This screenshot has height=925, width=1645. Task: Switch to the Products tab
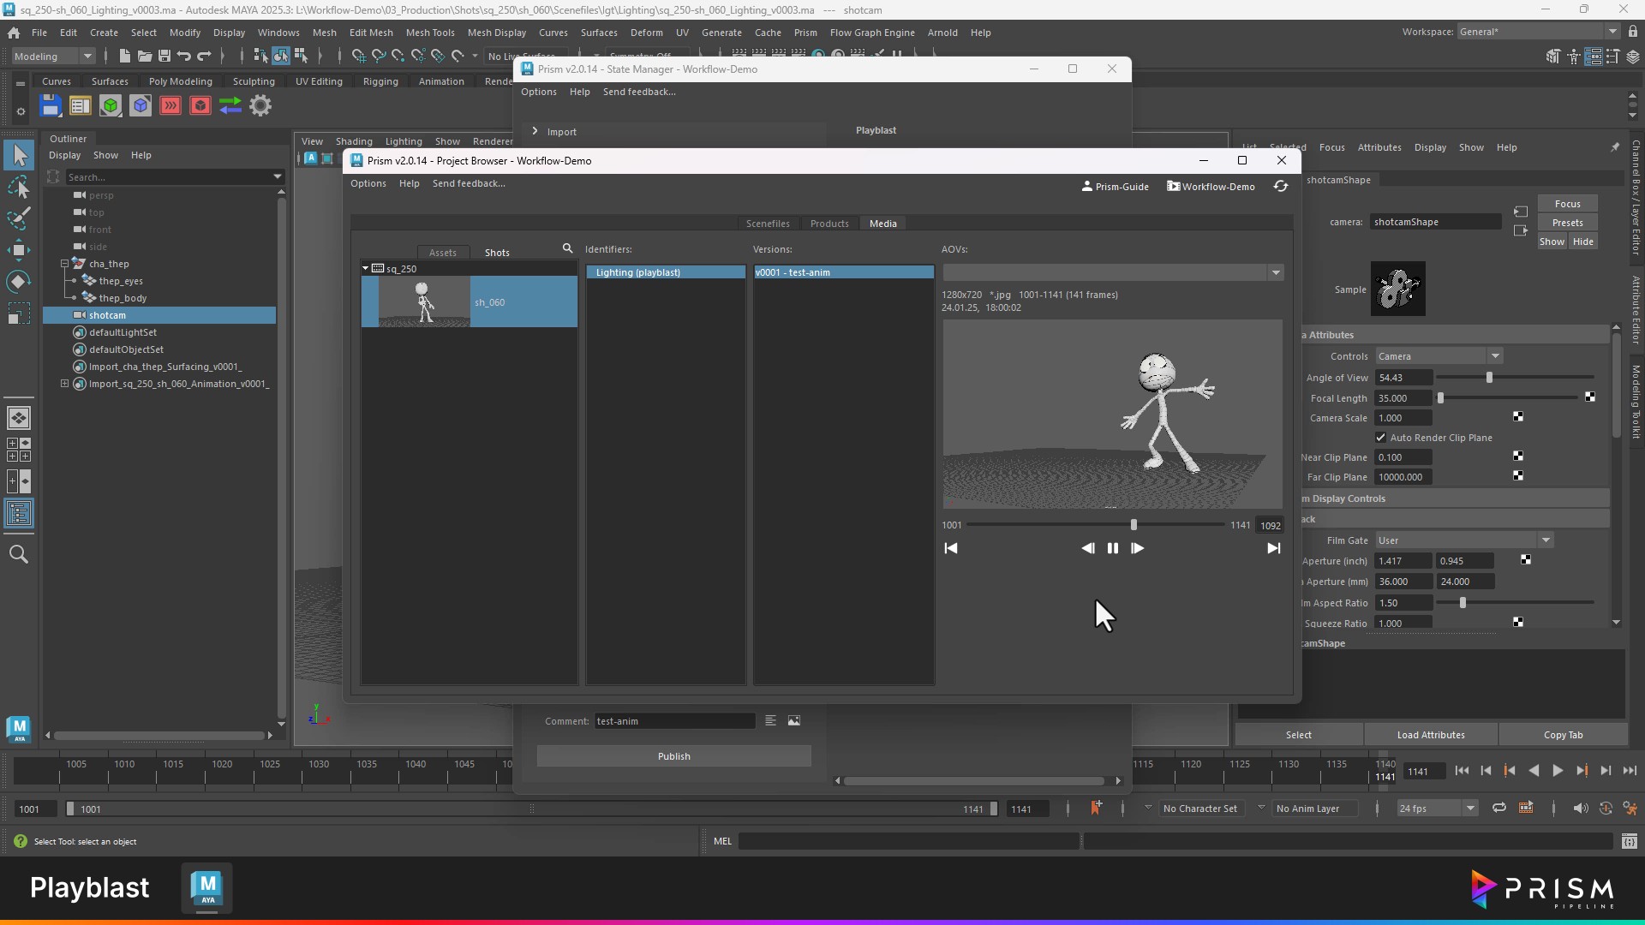coord(829,224)
